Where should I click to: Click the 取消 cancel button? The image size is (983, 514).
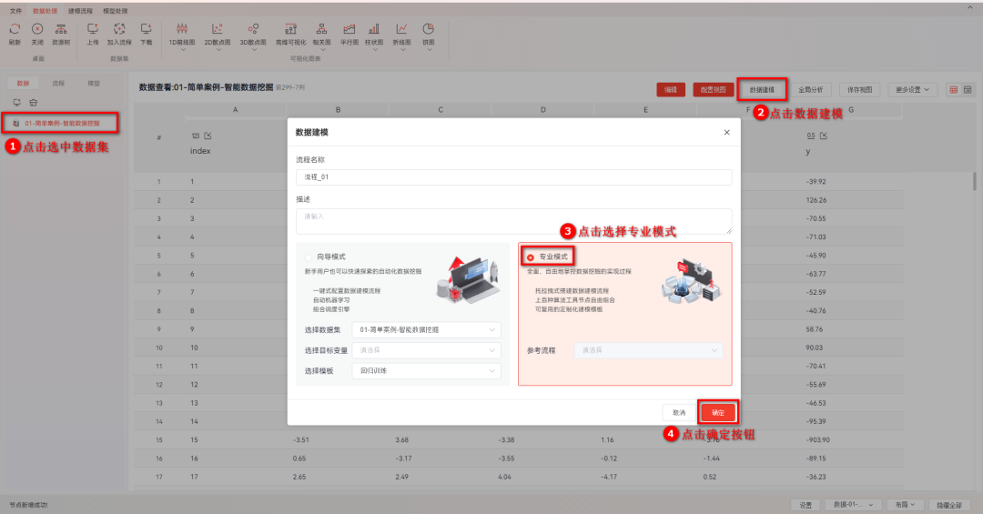[679, 412]
